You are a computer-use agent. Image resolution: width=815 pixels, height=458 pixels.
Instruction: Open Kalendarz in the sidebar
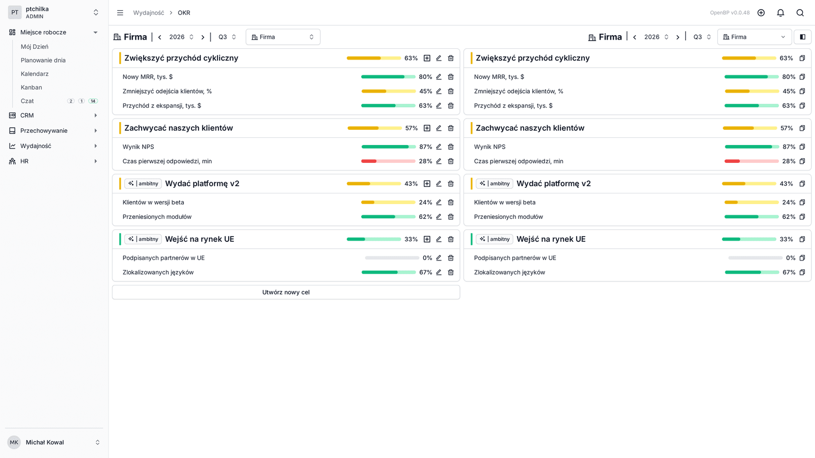pyautogui.click(x=35, y=74)
